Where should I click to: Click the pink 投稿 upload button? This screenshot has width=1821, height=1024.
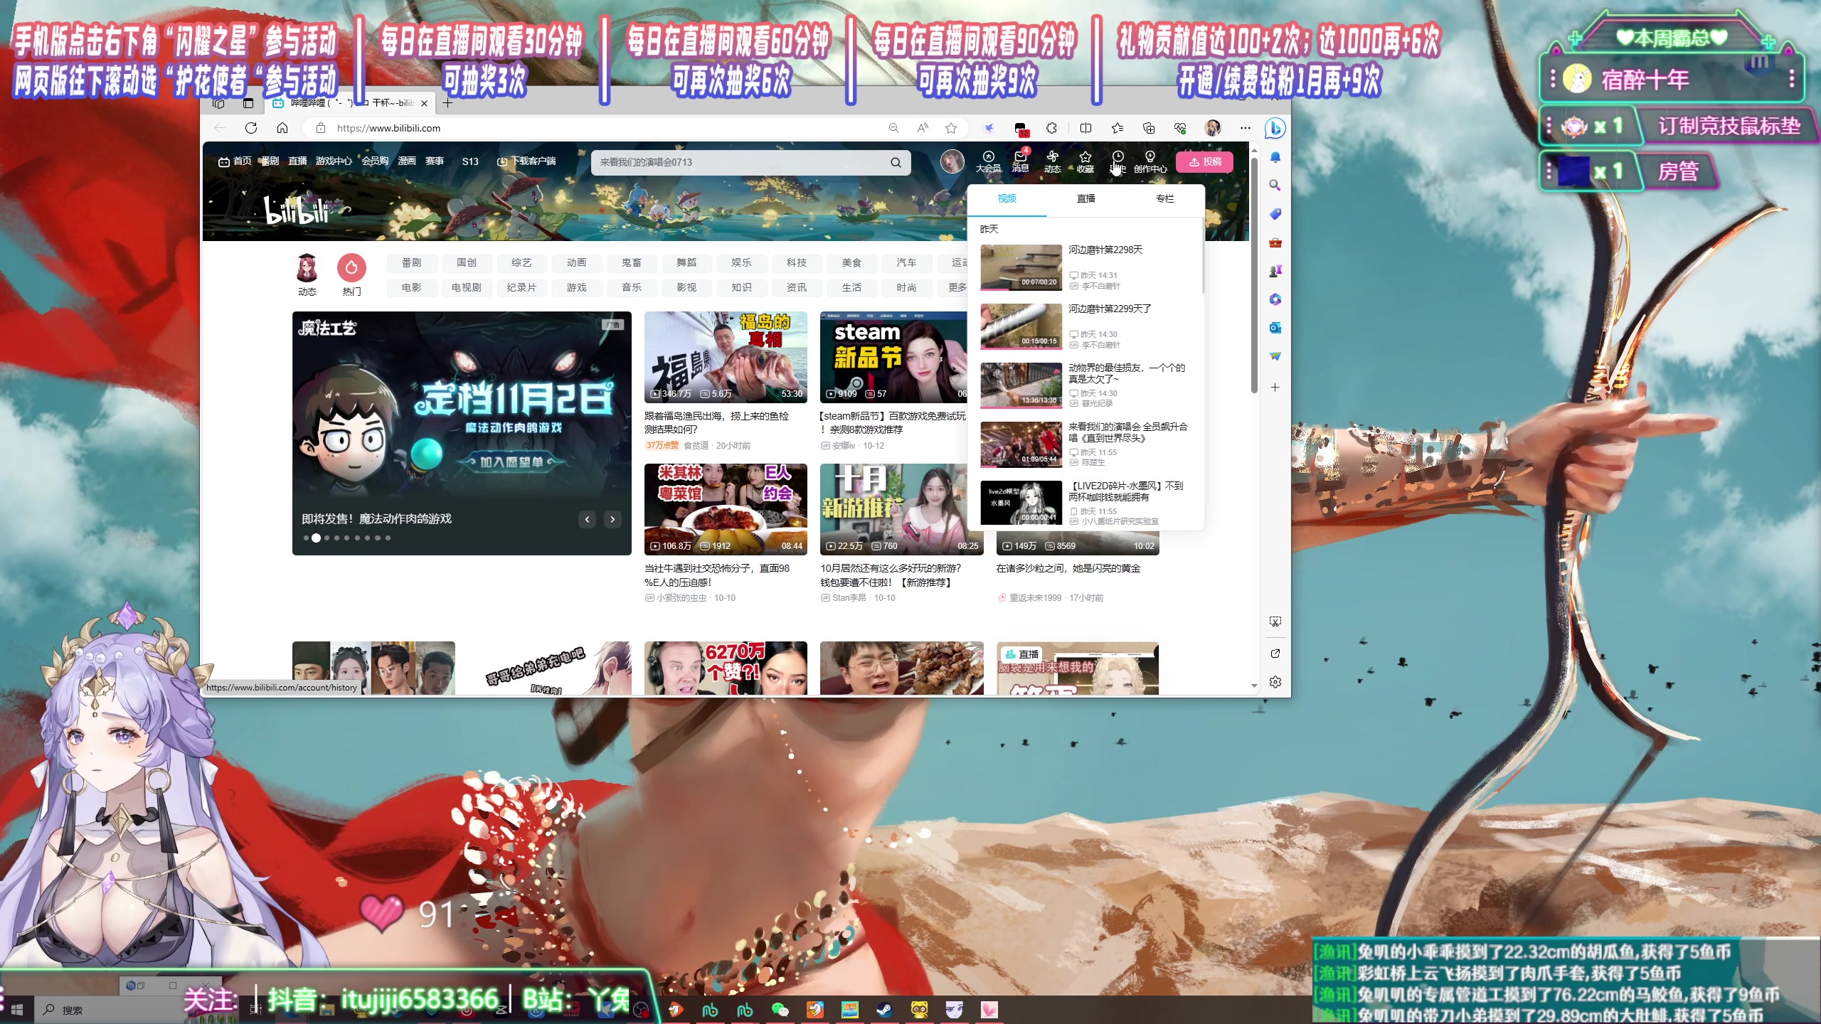click(1205, 162)
